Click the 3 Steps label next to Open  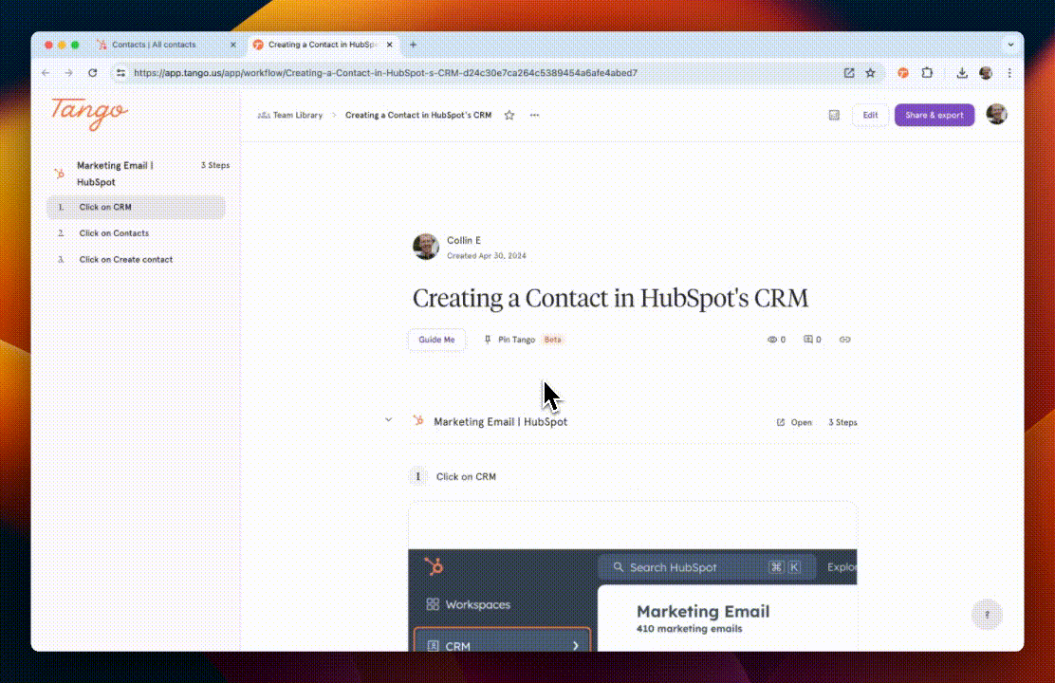pyautogui.click(x=842, y=422)
